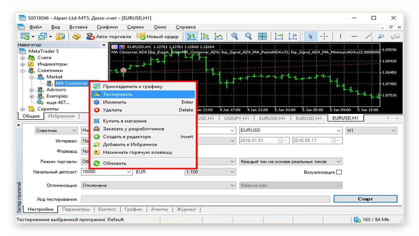Image resolution: width=419 pixels, height=236 pixels.
Task: Select 'еще 467...' in Navigator tree
Action: 58,102
